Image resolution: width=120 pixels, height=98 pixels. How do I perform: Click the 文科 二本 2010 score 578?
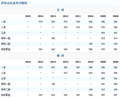tap(91, 27)
